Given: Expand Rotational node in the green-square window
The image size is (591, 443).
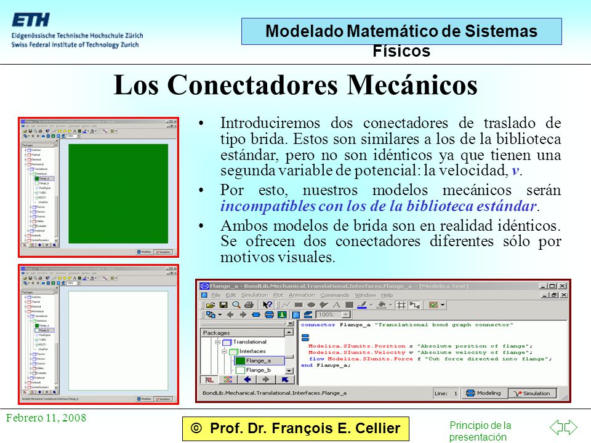Looking at the screenshot, I should 28,231.
